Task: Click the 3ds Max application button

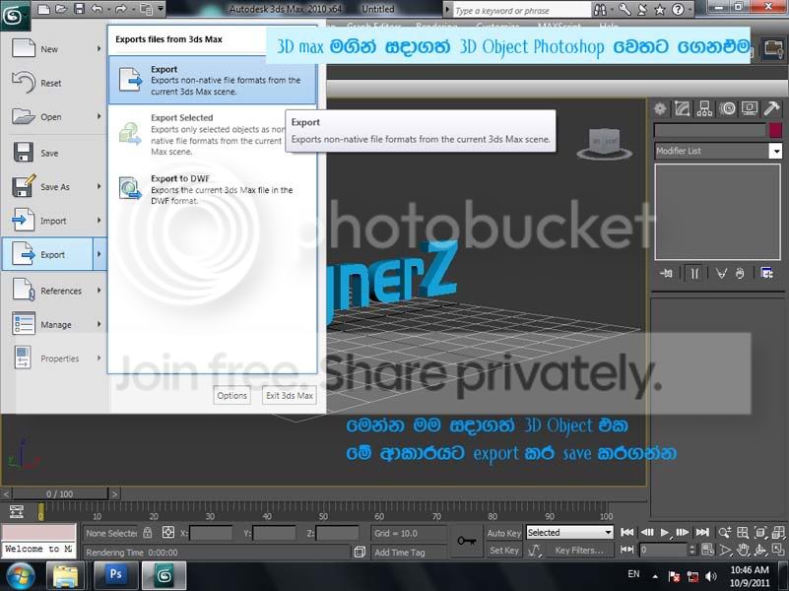Action: coord(15,15)
